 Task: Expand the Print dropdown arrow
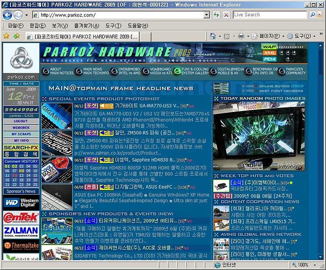coord(248,36)
